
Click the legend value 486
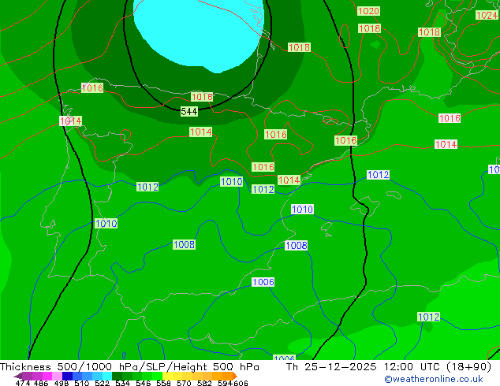[x=41, y=383]
